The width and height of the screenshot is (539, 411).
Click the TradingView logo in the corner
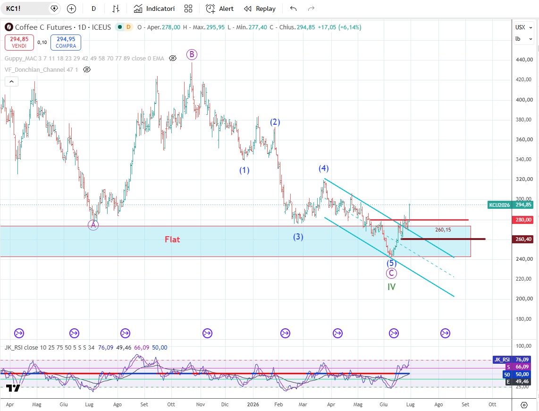click(13, 388)
